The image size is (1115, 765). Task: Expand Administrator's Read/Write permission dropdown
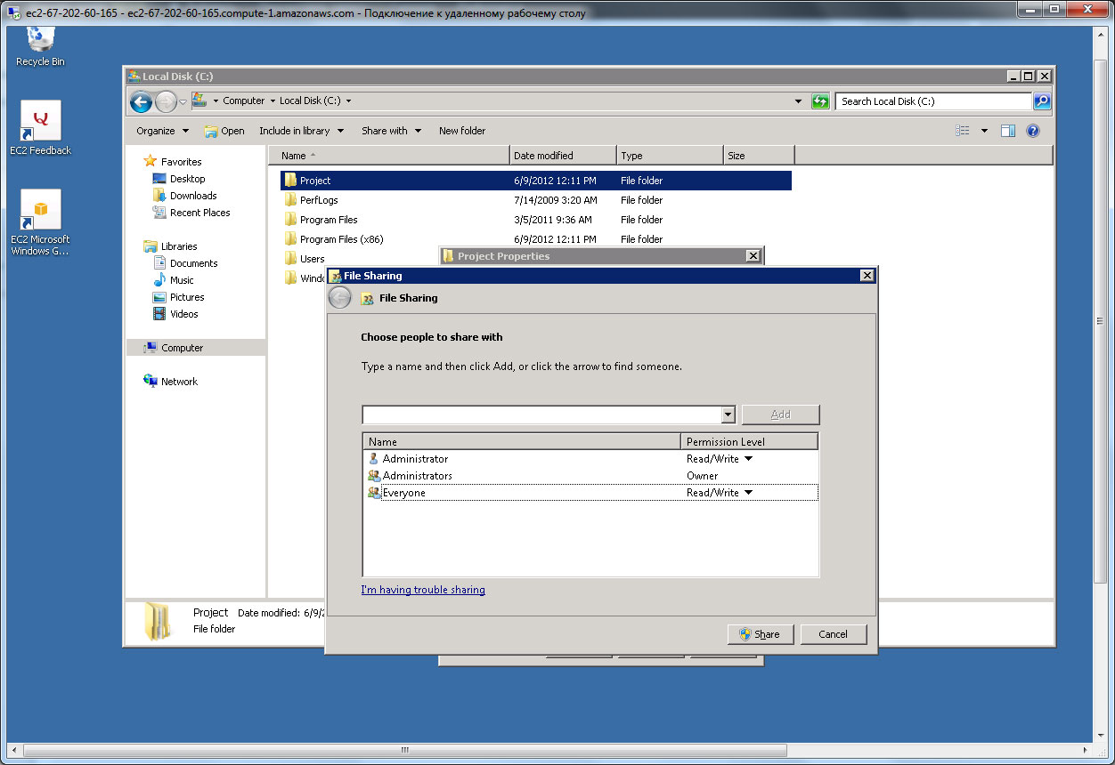(748, 459)
